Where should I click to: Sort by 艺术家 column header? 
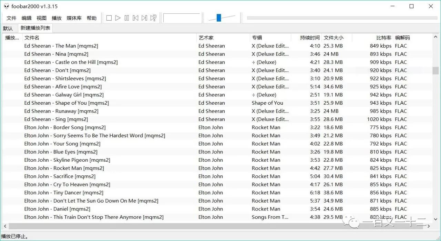pos(223,38)
